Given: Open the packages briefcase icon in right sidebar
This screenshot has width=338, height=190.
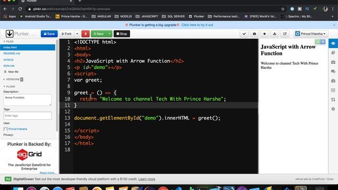Looking at the screenshot, I should [x=333, y=62].
